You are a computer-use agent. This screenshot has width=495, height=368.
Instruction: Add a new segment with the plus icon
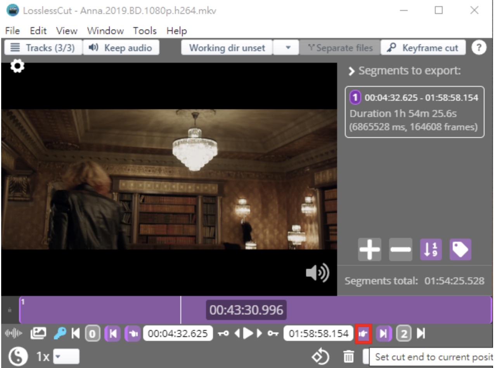coord(370,249)
